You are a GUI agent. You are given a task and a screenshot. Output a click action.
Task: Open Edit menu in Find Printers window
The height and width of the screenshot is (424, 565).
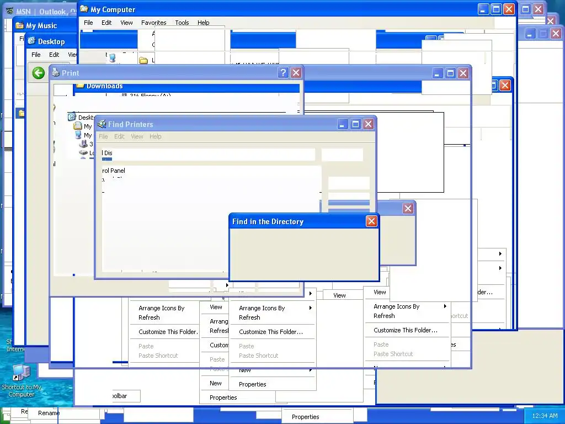click(119, 136)
